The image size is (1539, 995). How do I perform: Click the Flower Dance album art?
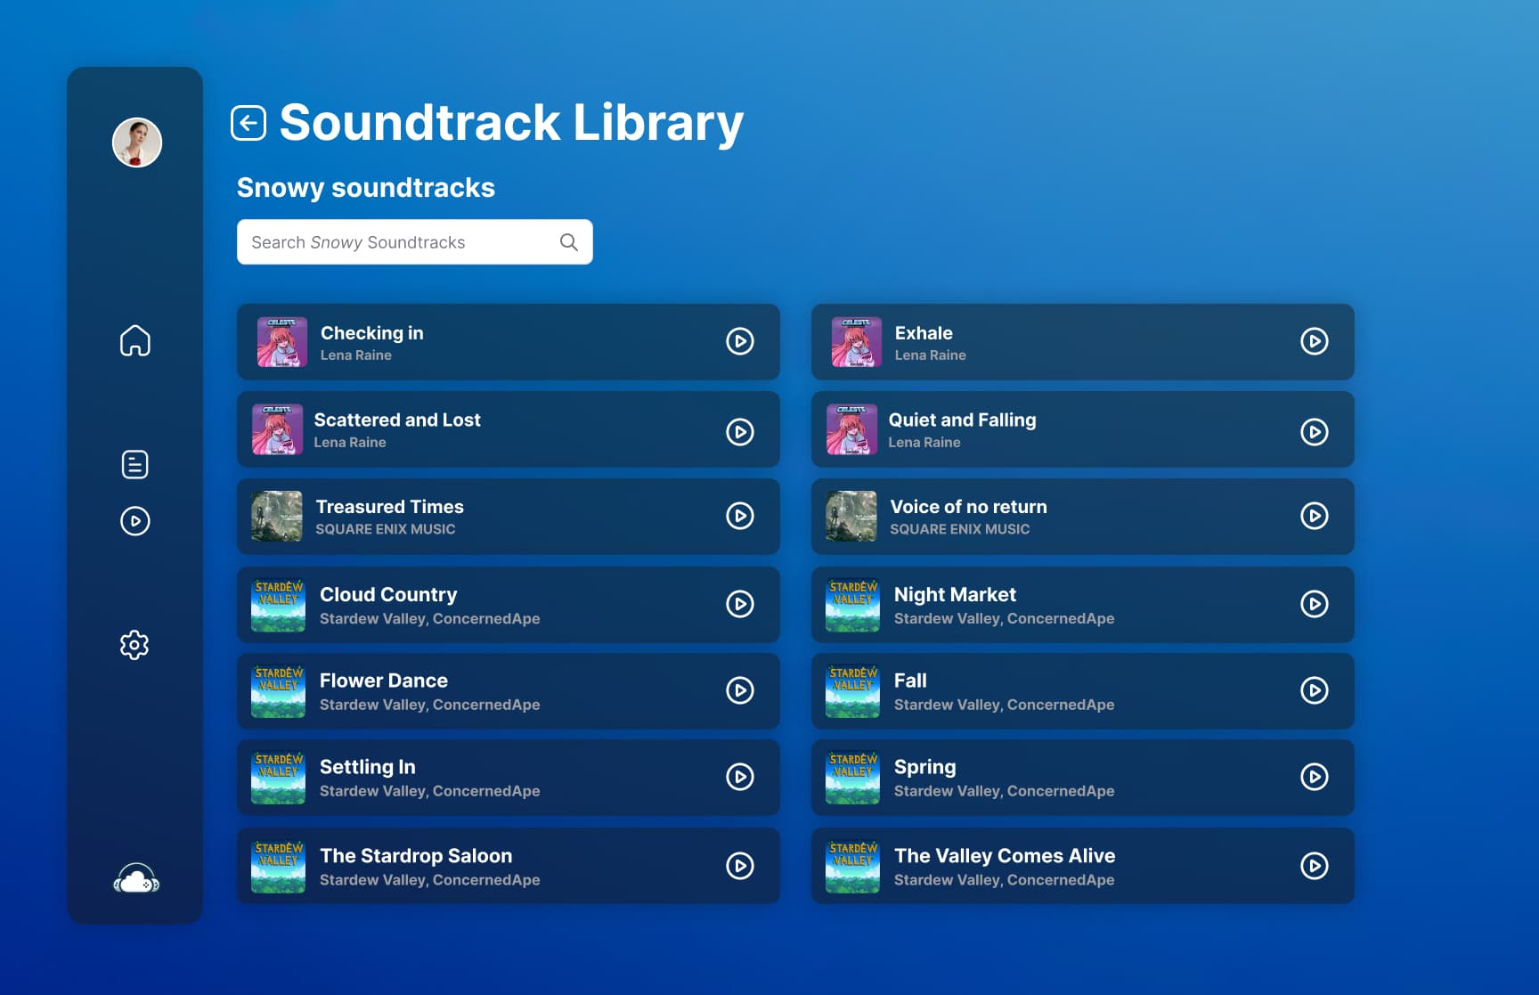coord(278,691)
